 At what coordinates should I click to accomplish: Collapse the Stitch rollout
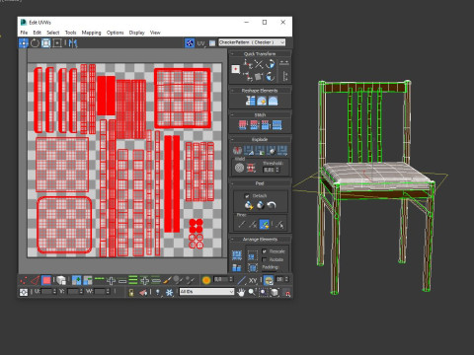pyautogui.click(x=232, y=115)
